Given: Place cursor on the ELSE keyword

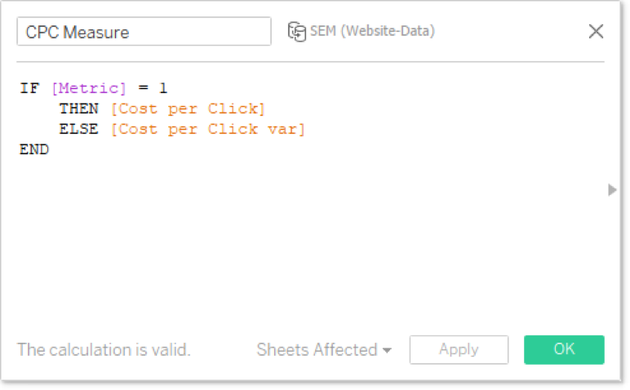Looking at the screenshot, I should tap(78, 129).
